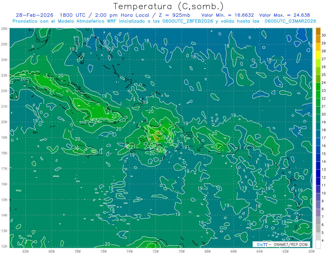Click the '0600UTC_28FEB2026' initialization time
The height and width of the screenshot is (255, 331).
pos(188,21)
